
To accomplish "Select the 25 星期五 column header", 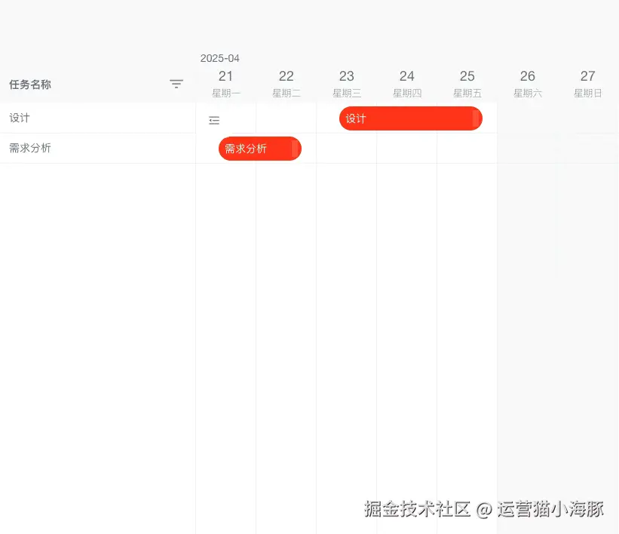I will (467, 83).
